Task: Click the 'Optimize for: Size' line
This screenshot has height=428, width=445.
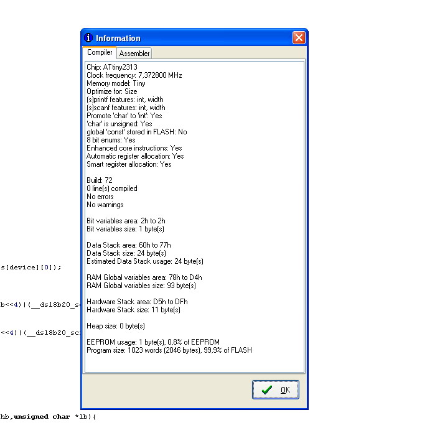Action: [112, 91]
